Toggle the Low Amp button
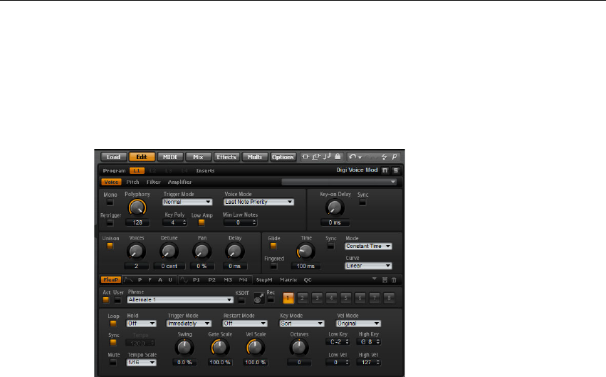This screenshot has height=377, width=606. point(202,222)
